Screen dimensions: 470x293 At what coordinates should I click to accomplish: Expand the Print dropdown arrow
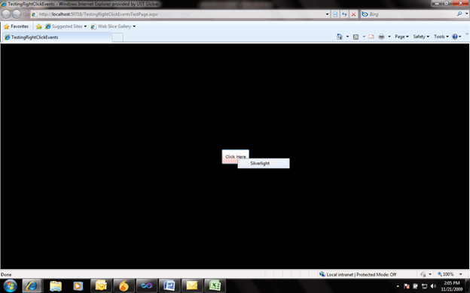tap(389, 37)
